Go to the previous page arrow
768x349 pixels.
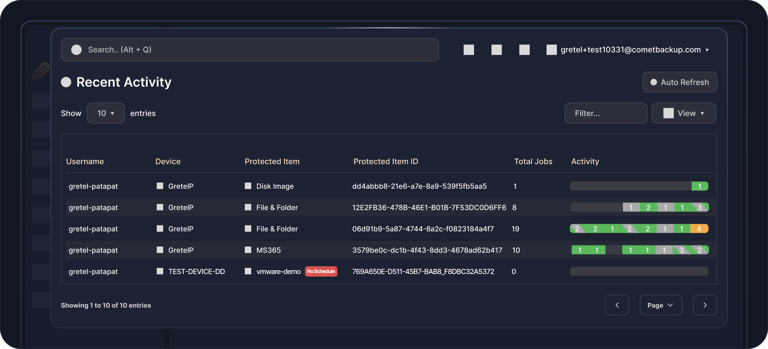click(x=617, y=305)
